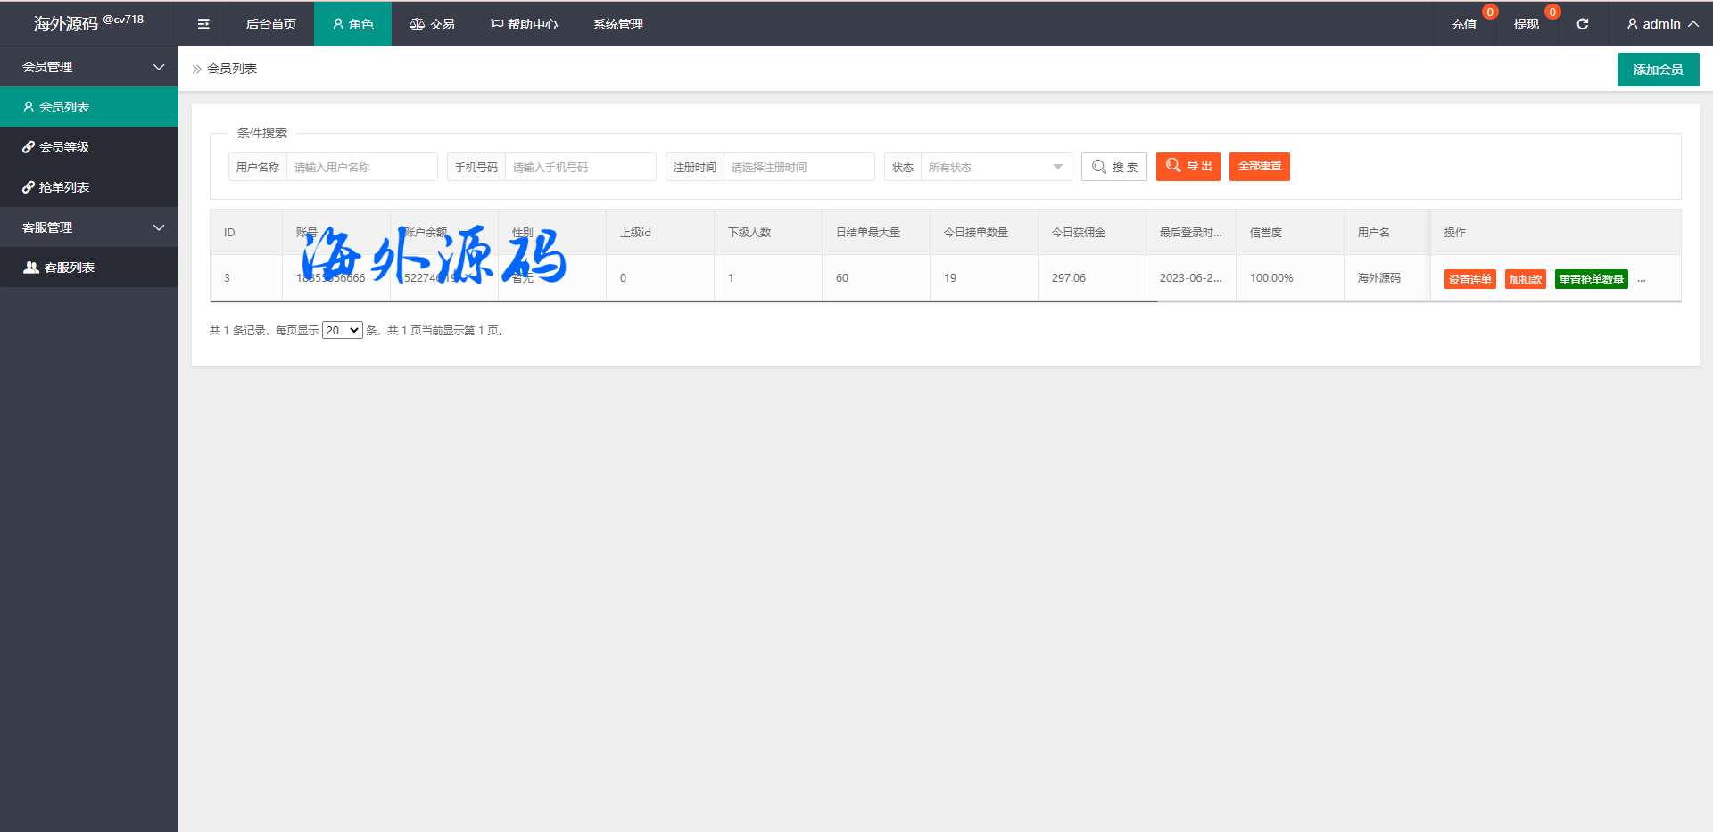Open the per-page count dropdown
The image size is (1713, 832).
342,331
